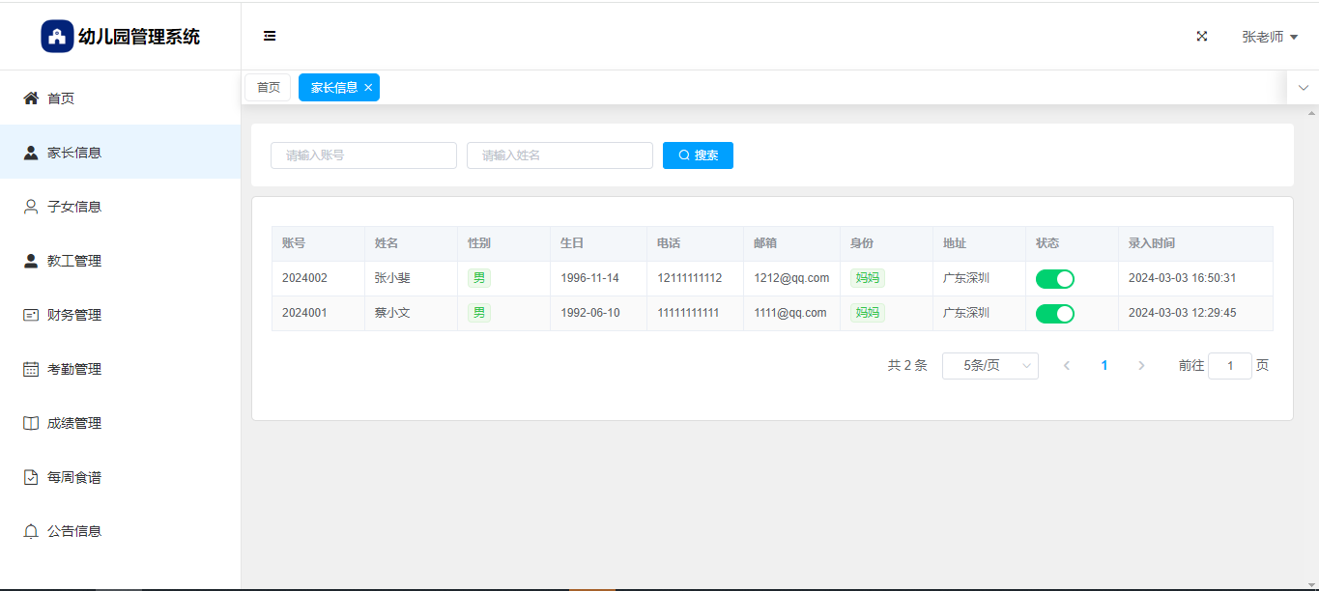Click the home icon beside 首页 in sidebar

pos(31,98)
